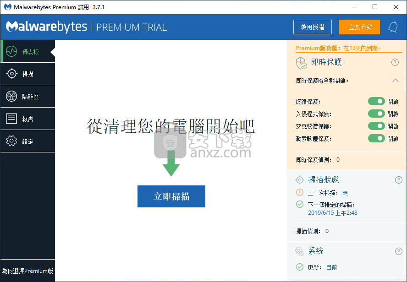This screenshot has width=407, height=282.
Task: Click the system gears icon
Action: 300,251
